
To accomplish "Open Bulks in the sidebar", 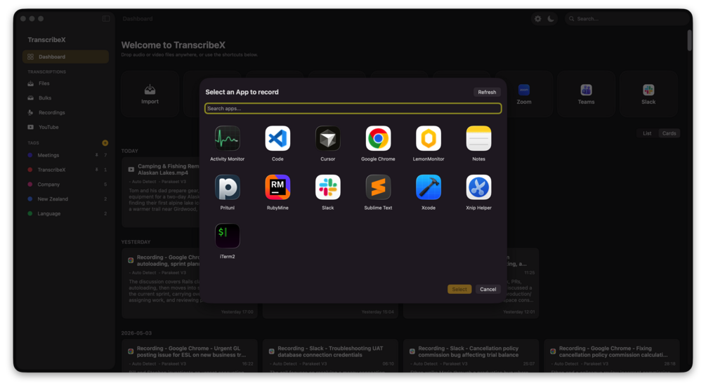I will point(66,97).
